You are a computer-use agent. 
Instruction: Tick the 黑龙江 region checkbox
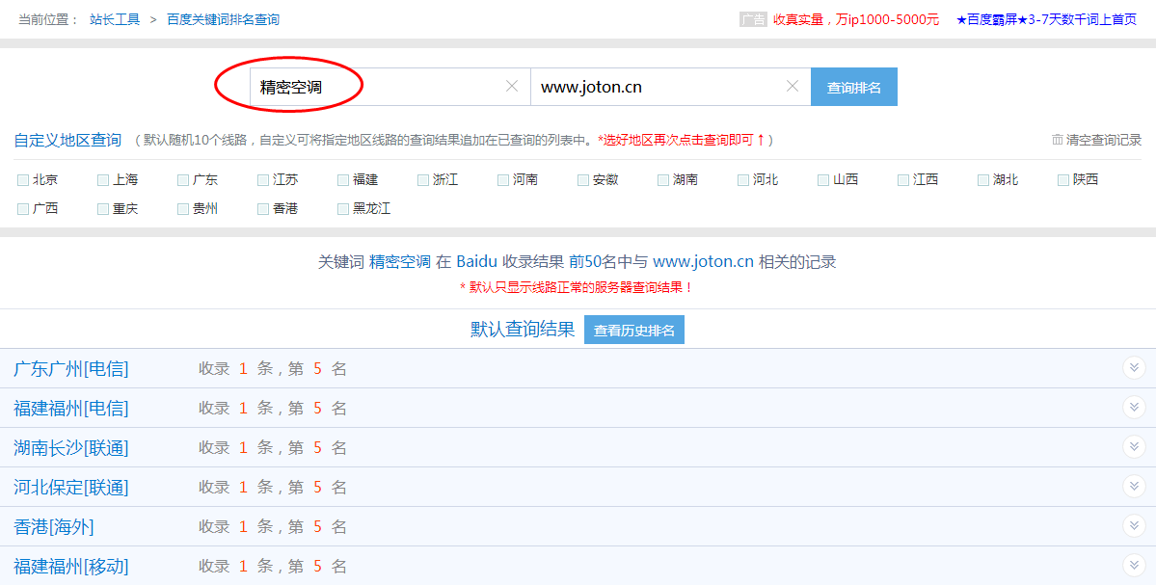point(343,209)
